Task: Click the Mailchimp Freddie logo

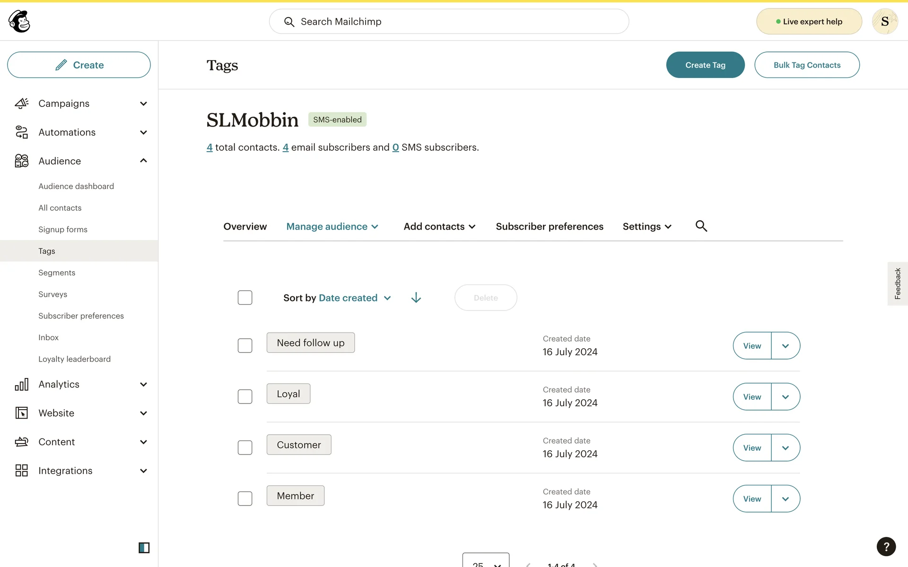Action: (x=19, y=21)
